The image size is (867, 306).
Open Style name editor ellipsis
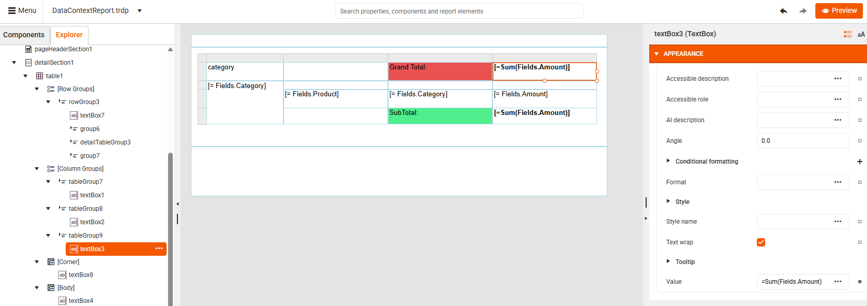click(838, 222)
